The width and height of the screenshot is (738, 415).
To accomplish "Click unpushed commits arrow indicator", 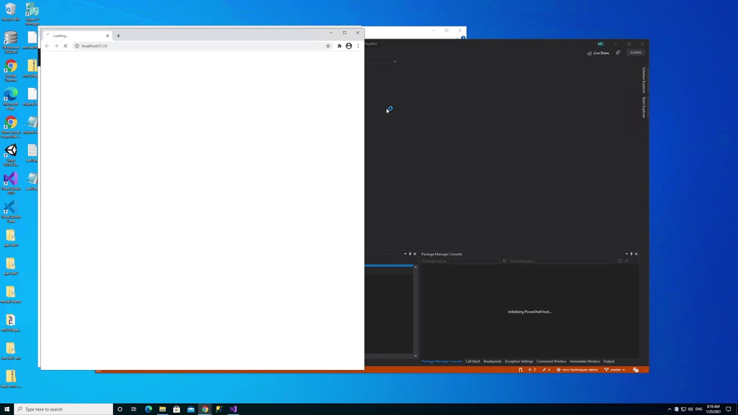I will (532, 370).
